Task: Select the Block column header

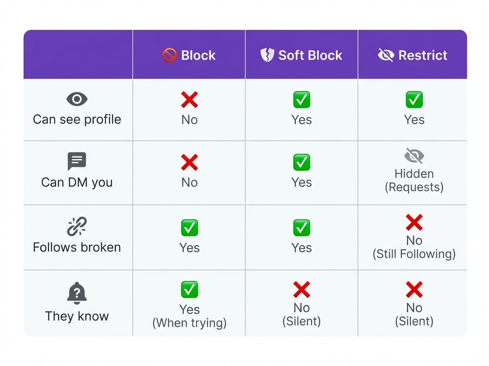Action: (198, 55)
